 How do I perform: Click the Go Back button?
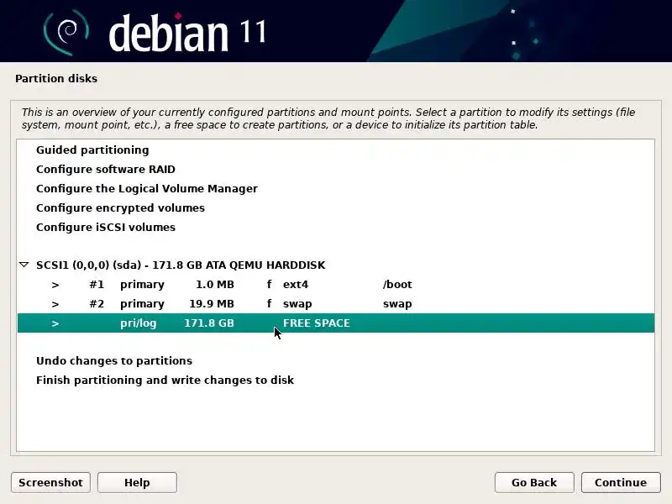coord(534,482)
